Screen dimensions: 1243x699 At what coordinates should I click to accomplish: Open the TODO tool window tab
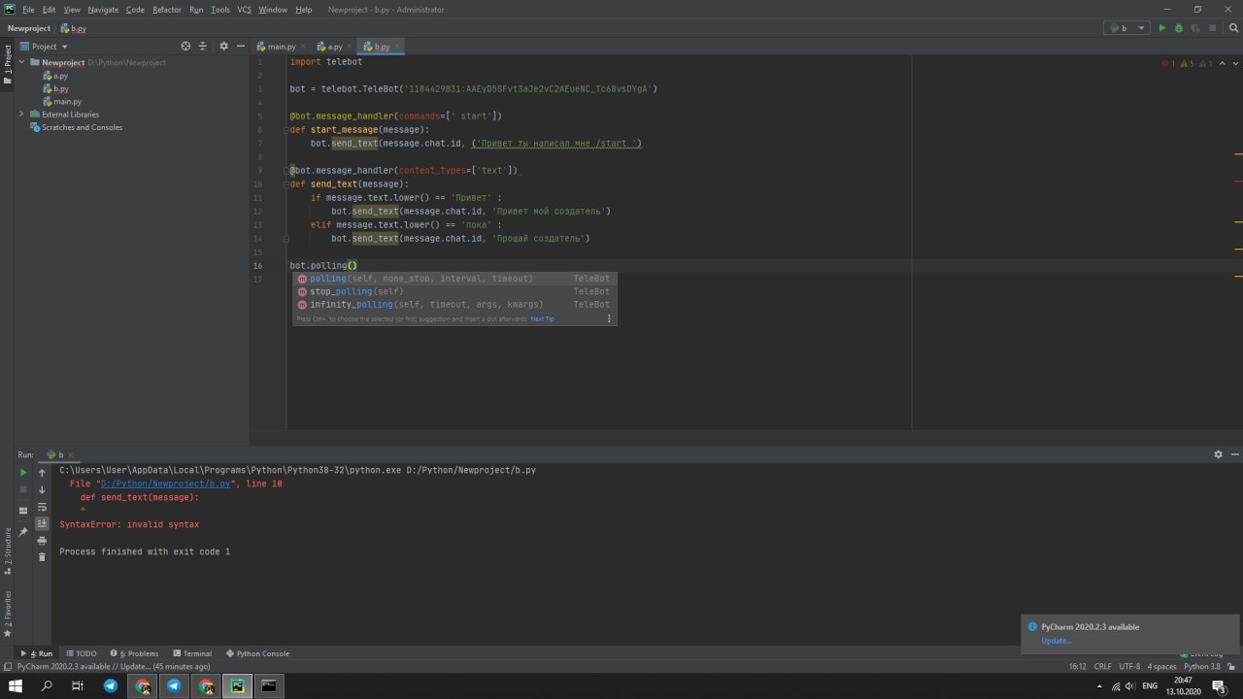[x=82, y=653]
